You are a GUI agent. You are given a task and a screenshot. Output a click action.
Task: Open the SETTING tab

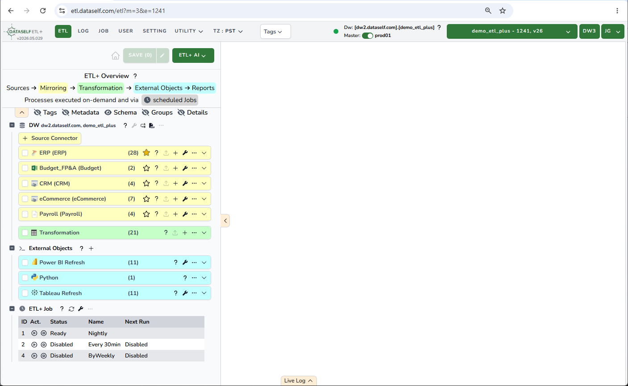pyautogui.click(x=154, y=31)
